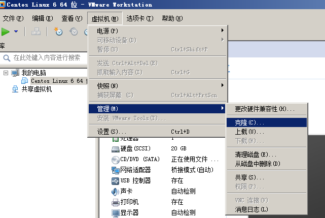Expand the 电源 submenu arrow
Screen dimensions: 325x218
tap(223, 30)
